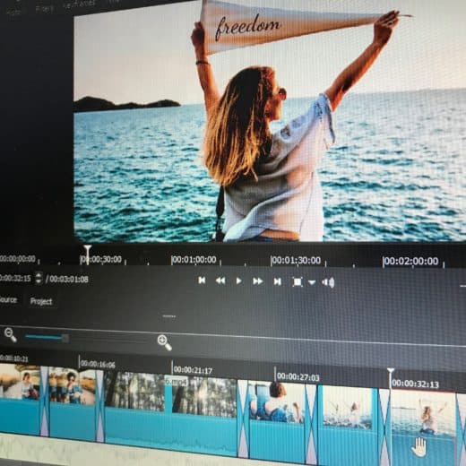Skip to the end of the video
The height and width of the screenshot is (466, 466).
pos(277,281)
